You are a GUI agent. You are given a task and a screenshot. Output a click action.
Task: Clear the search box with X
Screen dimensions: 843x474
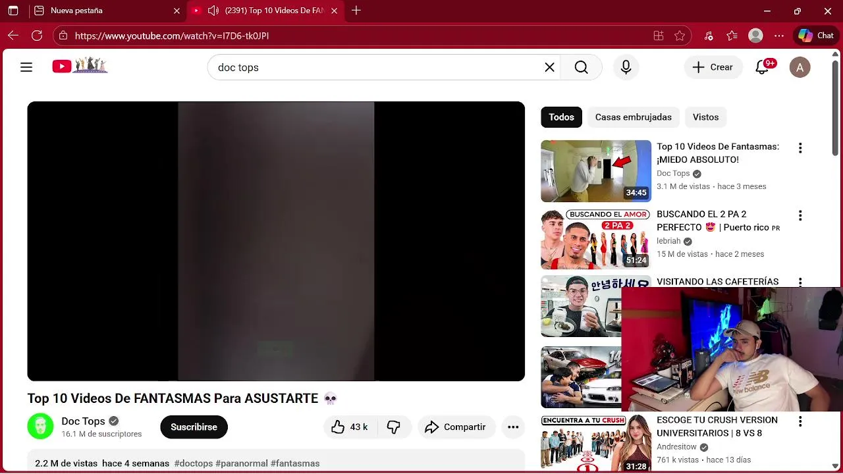click(549, 67)
